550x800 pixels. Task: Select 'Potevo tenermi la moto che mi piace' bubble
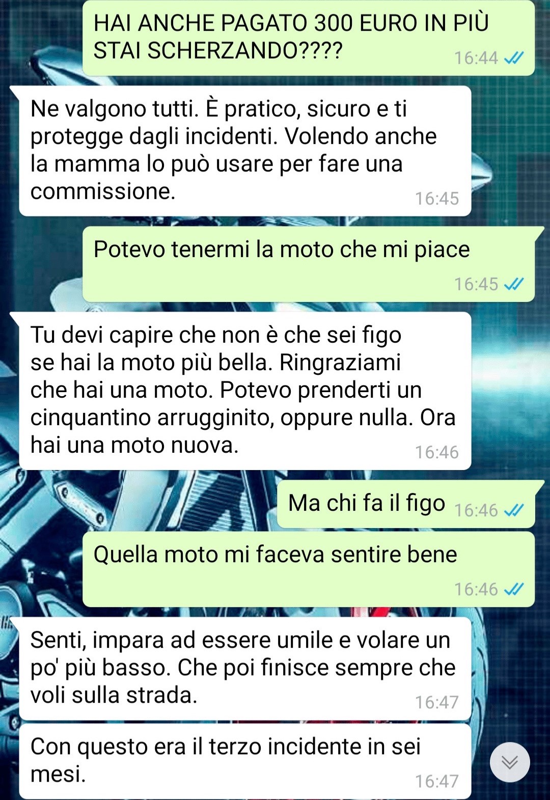click(309, 264)
